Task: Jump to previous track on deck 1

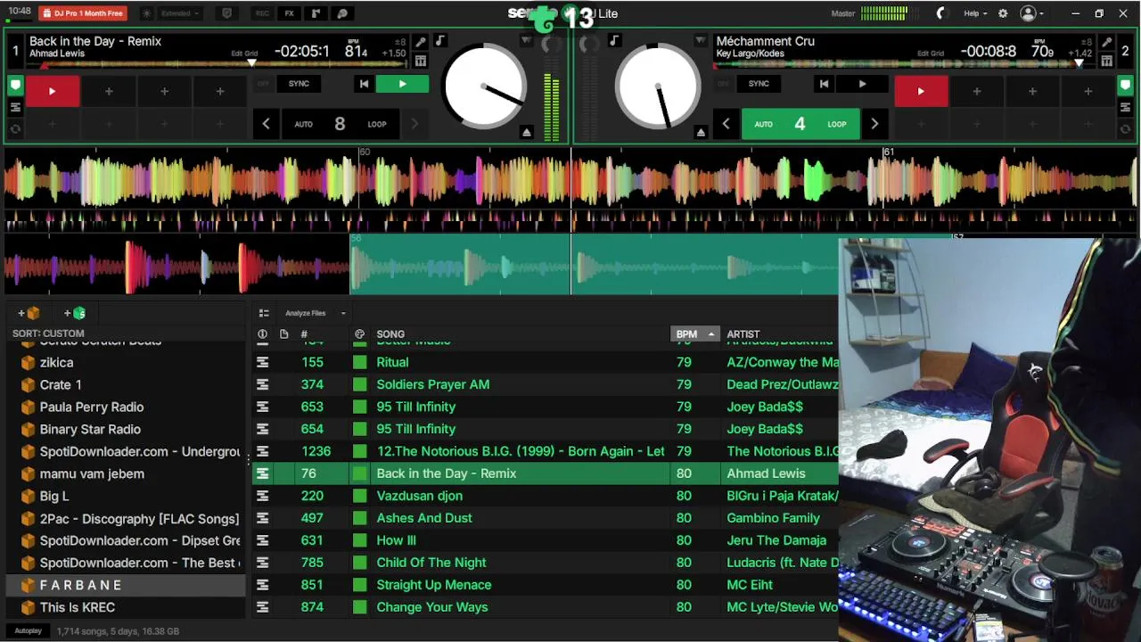Action: pos(364,84)
